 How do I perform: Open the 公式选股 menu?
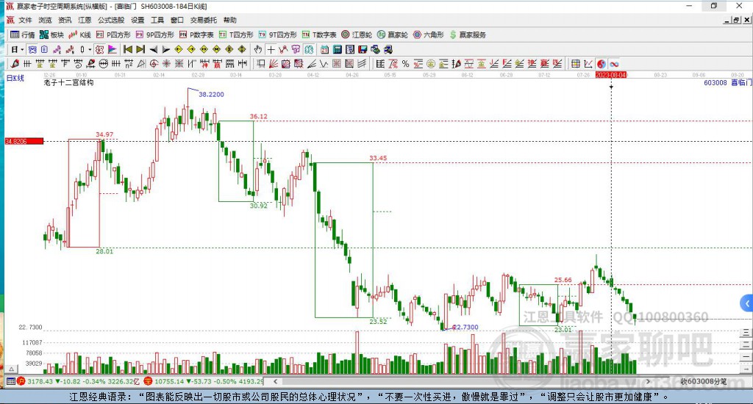click(x=111, y=20)
